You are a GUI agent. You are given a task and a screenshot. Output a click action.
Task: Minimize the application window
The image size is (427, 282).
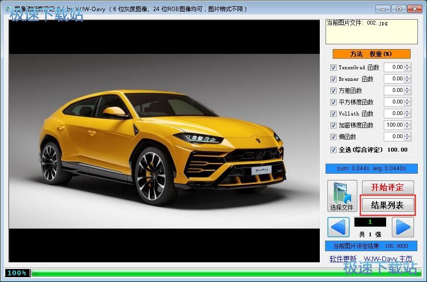point(383,9)
